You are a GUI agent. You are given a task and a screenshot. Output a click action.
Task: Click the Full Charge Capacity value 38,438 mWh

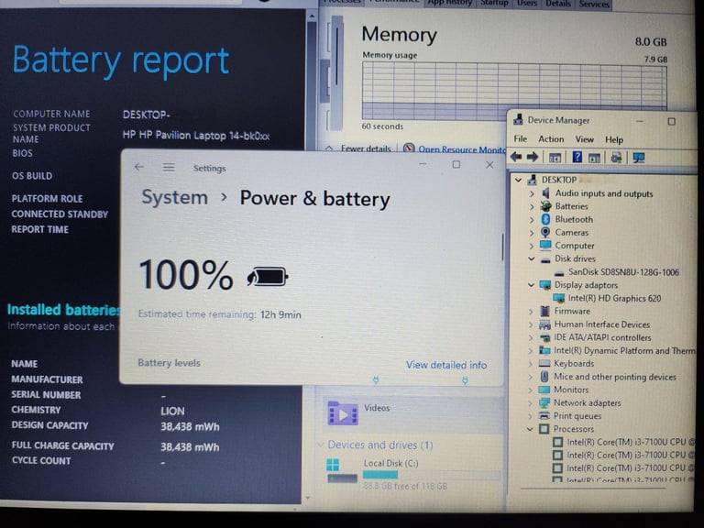pyautogui.click(x=190, y=447)
